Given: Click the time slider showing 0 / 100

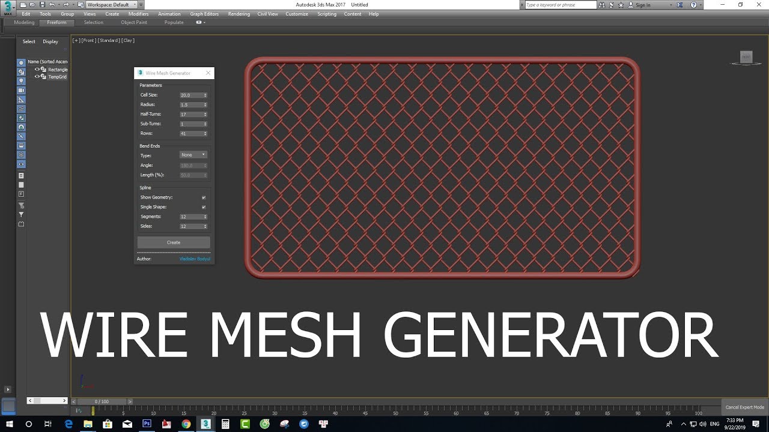Looking at the screenshot, I should (x=102, y=401).
